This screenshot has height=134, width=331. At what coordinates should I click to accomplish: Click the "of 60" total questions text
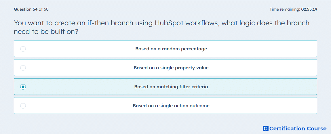(x=44, y=9)
